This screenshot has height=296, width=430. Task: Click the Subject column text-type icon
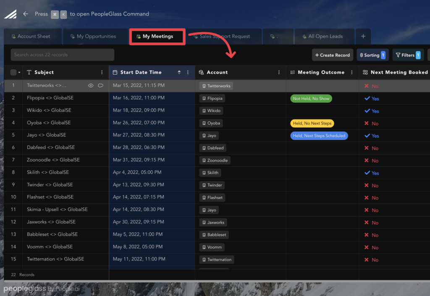pyautogui.click(x=29, y=72)
